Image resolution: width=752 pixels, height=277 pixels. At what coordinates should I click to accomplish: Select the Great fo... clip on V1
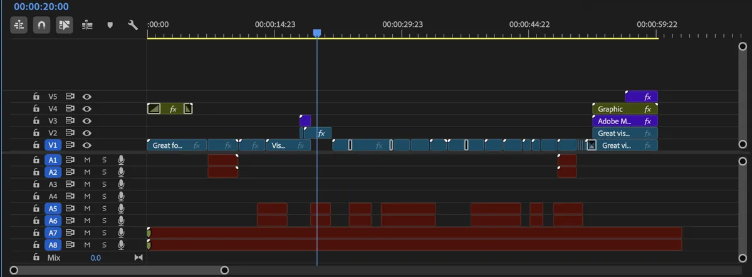click(177, 145)
